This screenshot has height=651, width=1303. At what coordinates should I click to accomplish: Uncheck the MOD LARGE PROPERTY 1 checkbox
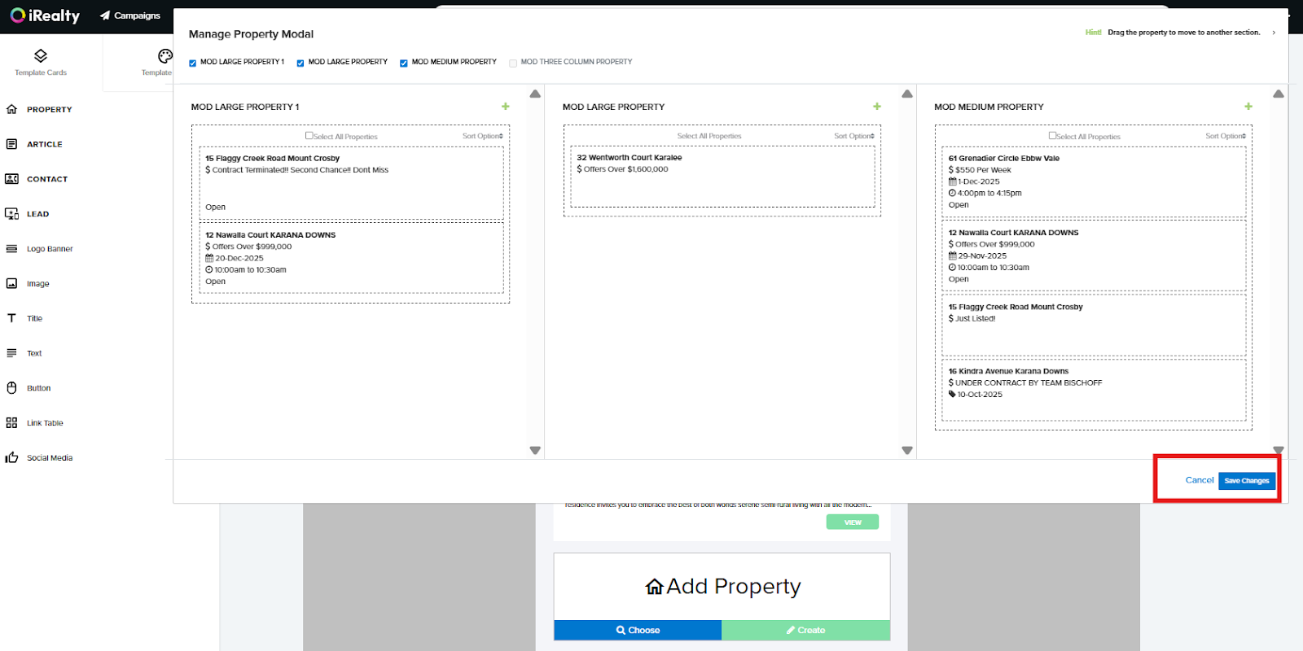click(193, 63)
